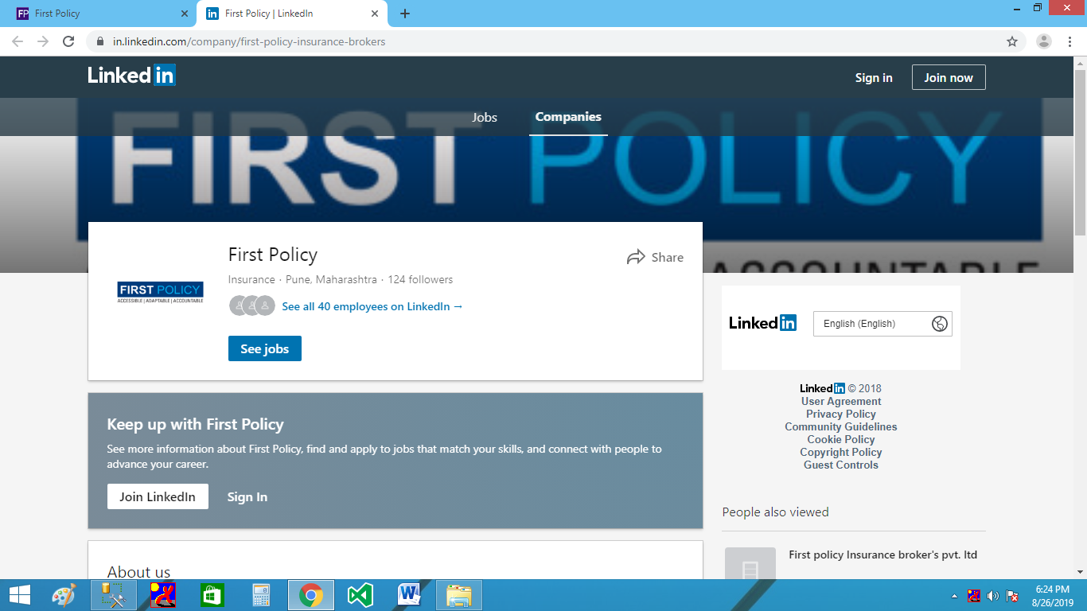This screenshot has height=611, width=1087.
Task: Open Visual Studio from taskbar
Action: (360, 595)
